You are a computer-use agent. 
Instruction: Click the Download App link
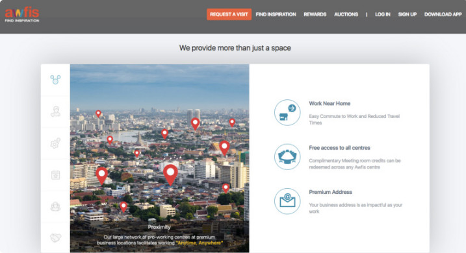click(x=443, y=14)
